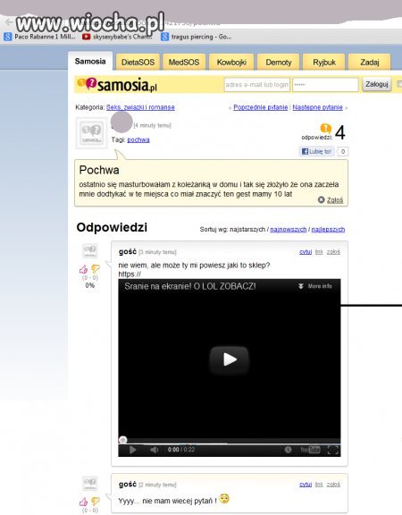Image resolution: width=402 pixels, height=515 pixels.
Task: Click the video progress slider handle
Action: pos(123,440)
